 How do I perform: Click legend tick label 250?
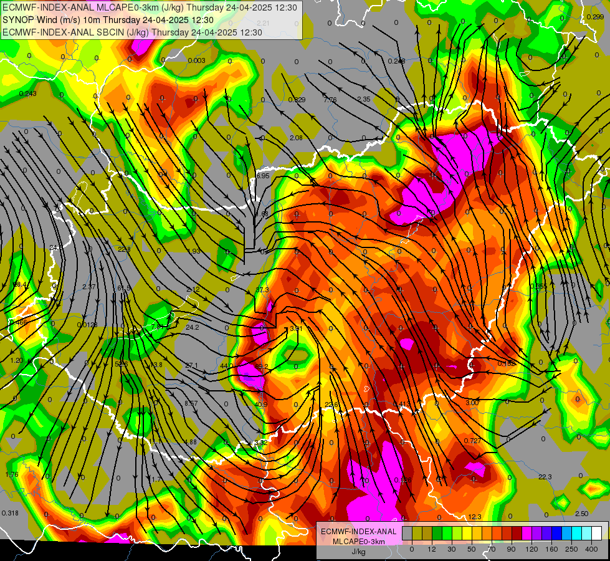[x=571, y=549]
